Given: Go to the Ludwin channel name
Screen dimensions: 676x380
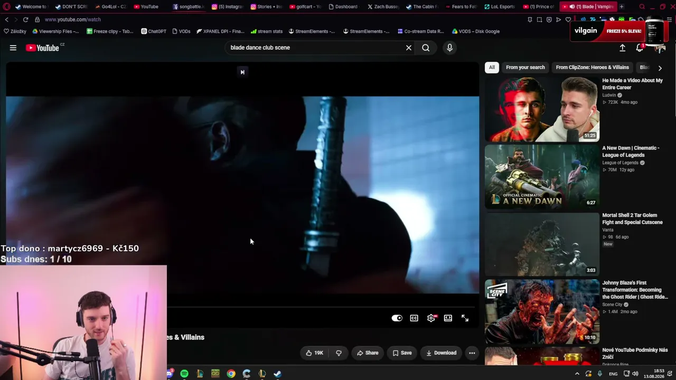Looking at the screenshot, I should tap(609, 96).
